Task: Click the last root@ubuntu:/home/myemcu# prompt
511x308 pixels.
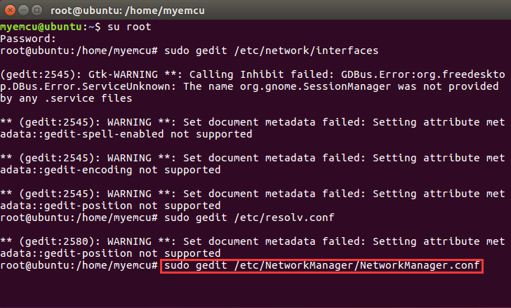Action: tap(79, 266)
